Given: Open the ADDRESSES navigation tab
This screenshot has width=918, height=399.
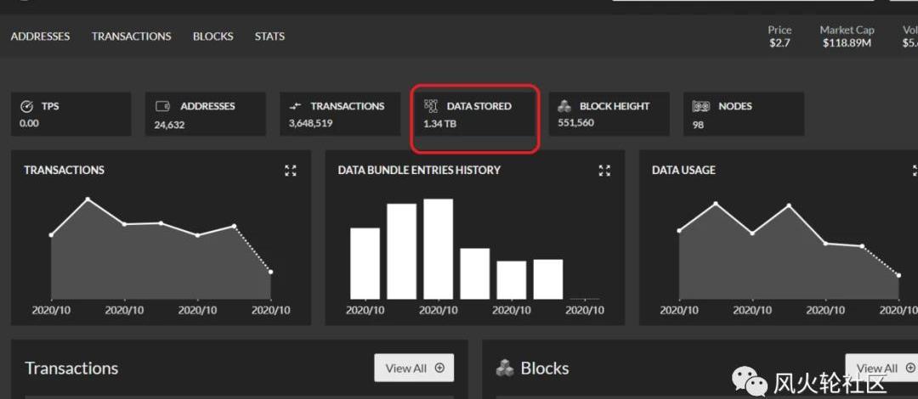Looking at the screenshot, I should (x=40, y=37).
